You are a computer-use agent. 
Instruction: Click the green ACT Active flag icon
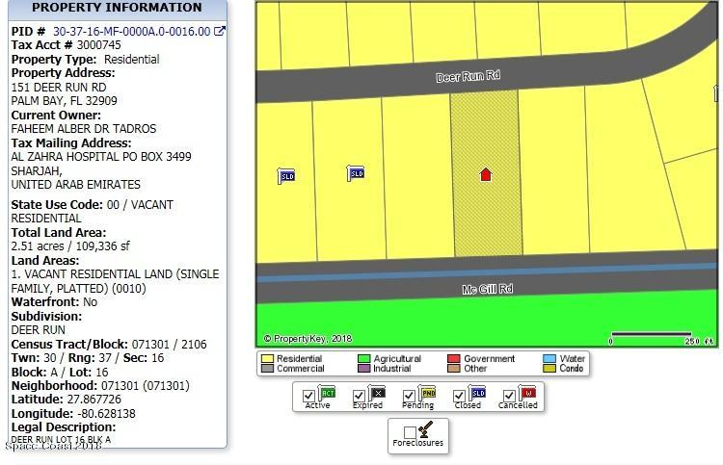coord(327,393)
